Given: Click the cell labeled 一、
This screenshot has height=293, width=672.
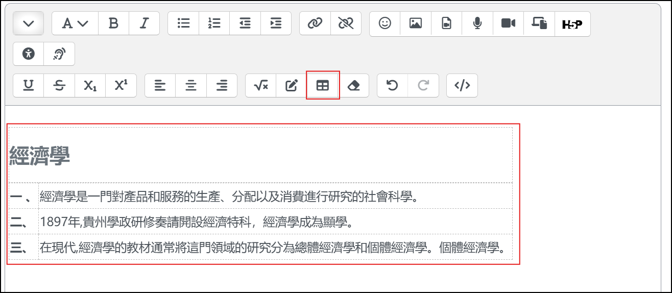Looking at the screenshot, I should click(23, 196).
